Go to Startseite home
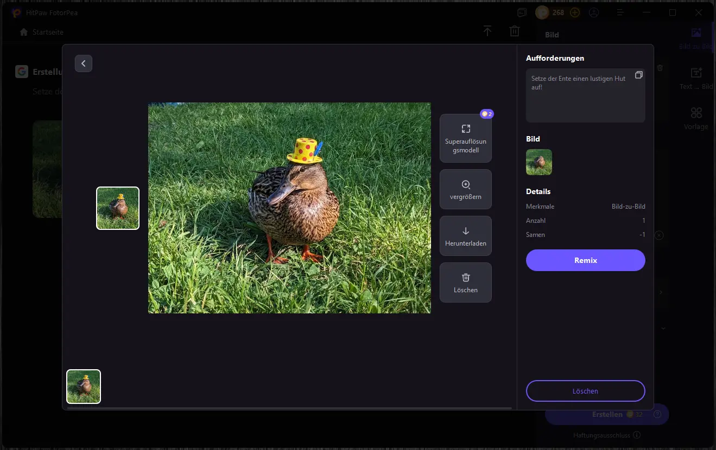The height and width of the screenshot is (450, 716). click(x=42, y=32)
